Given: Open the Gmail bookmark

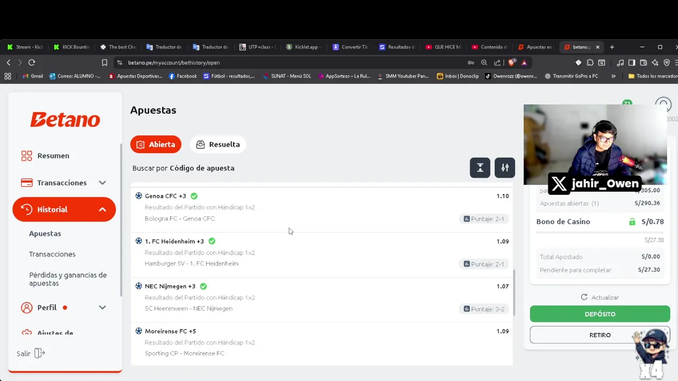Looking at the screenshot, I should pos(33,76).
